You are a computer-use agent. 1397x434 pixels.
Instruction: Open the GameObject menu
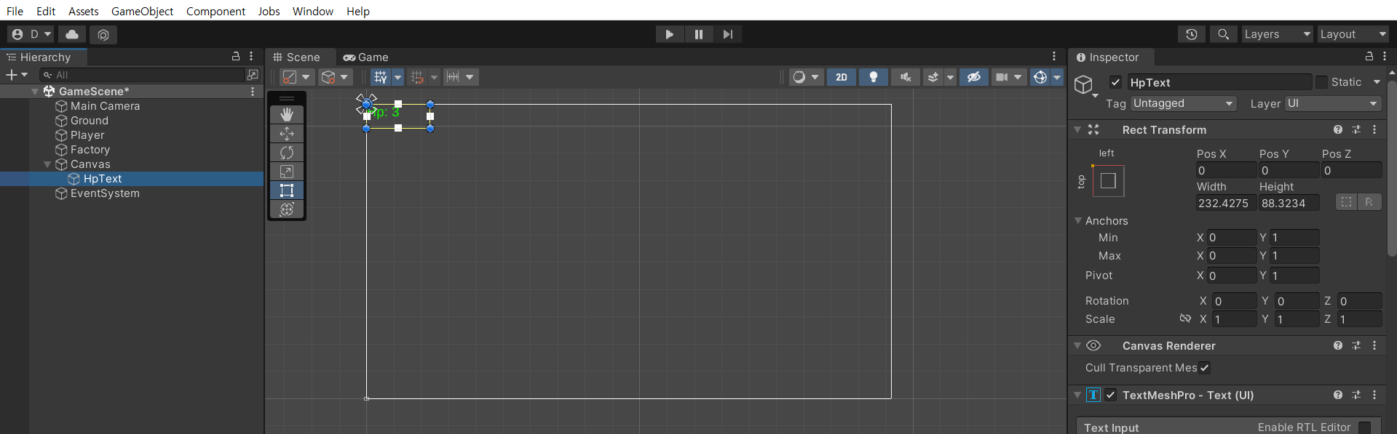tap(142, 11)
